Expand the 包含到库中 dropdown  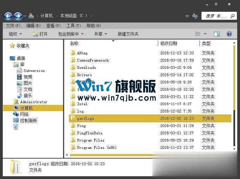point(71,34)
